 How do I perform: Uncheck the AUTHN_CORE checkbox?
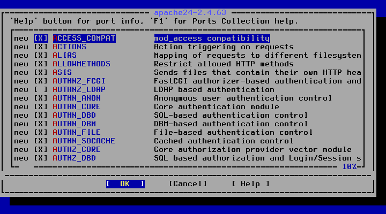(41, 107)
